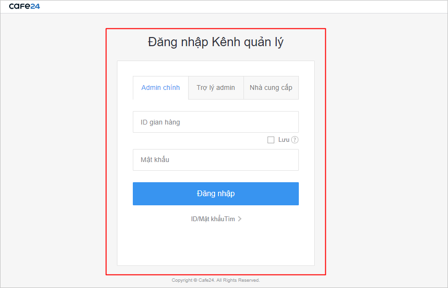The width and height of the screenshot is (448, 288).
Task: Tick the Lưu checkbox to save ID
Action: pyautogui.click(x=271, y=140)
